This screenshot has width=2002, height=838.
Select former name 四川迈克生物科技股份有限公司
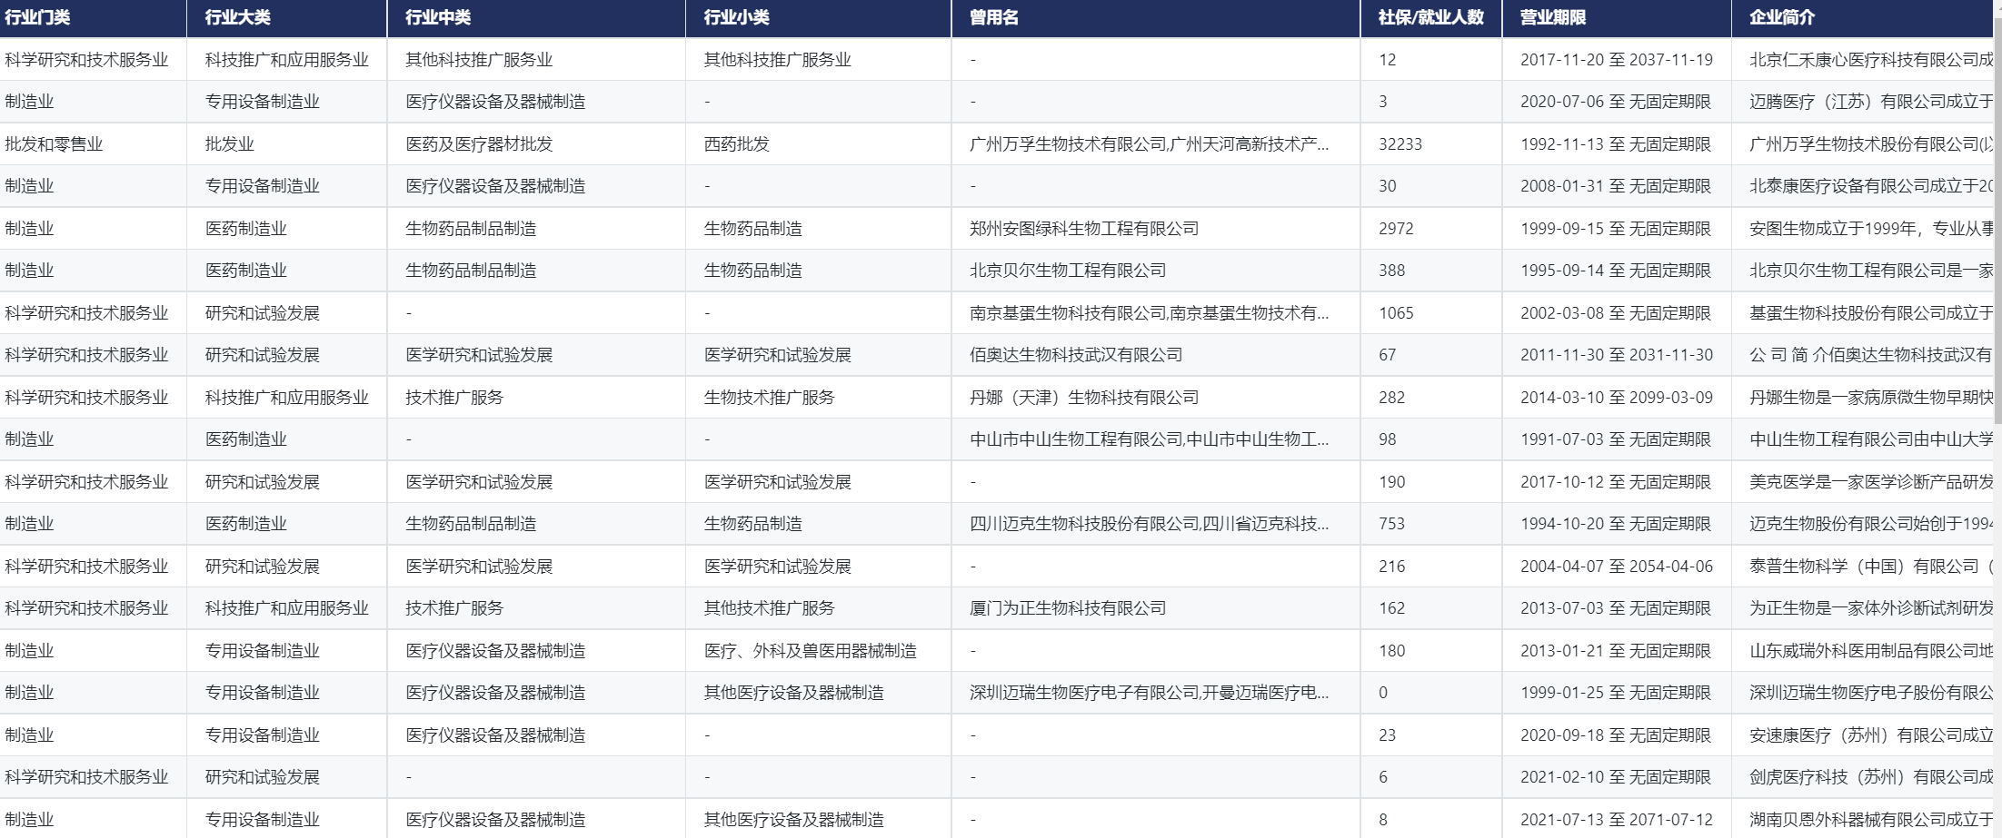1084,524
